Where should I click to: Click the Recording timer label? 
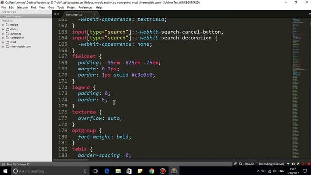[271, 164]
